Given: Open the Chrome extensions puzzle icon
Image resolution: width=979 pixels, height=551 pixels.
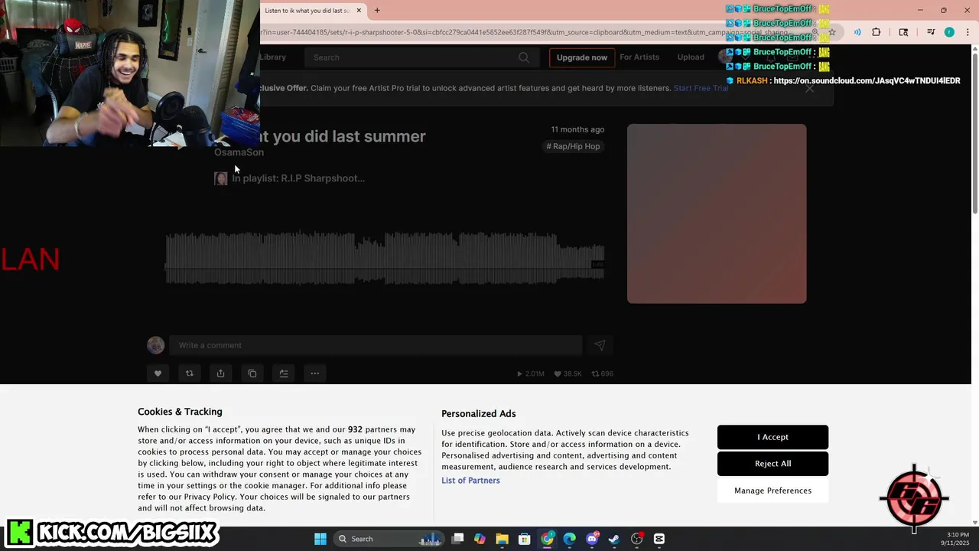Looking at the screenshot, I should tap(877, 32).
